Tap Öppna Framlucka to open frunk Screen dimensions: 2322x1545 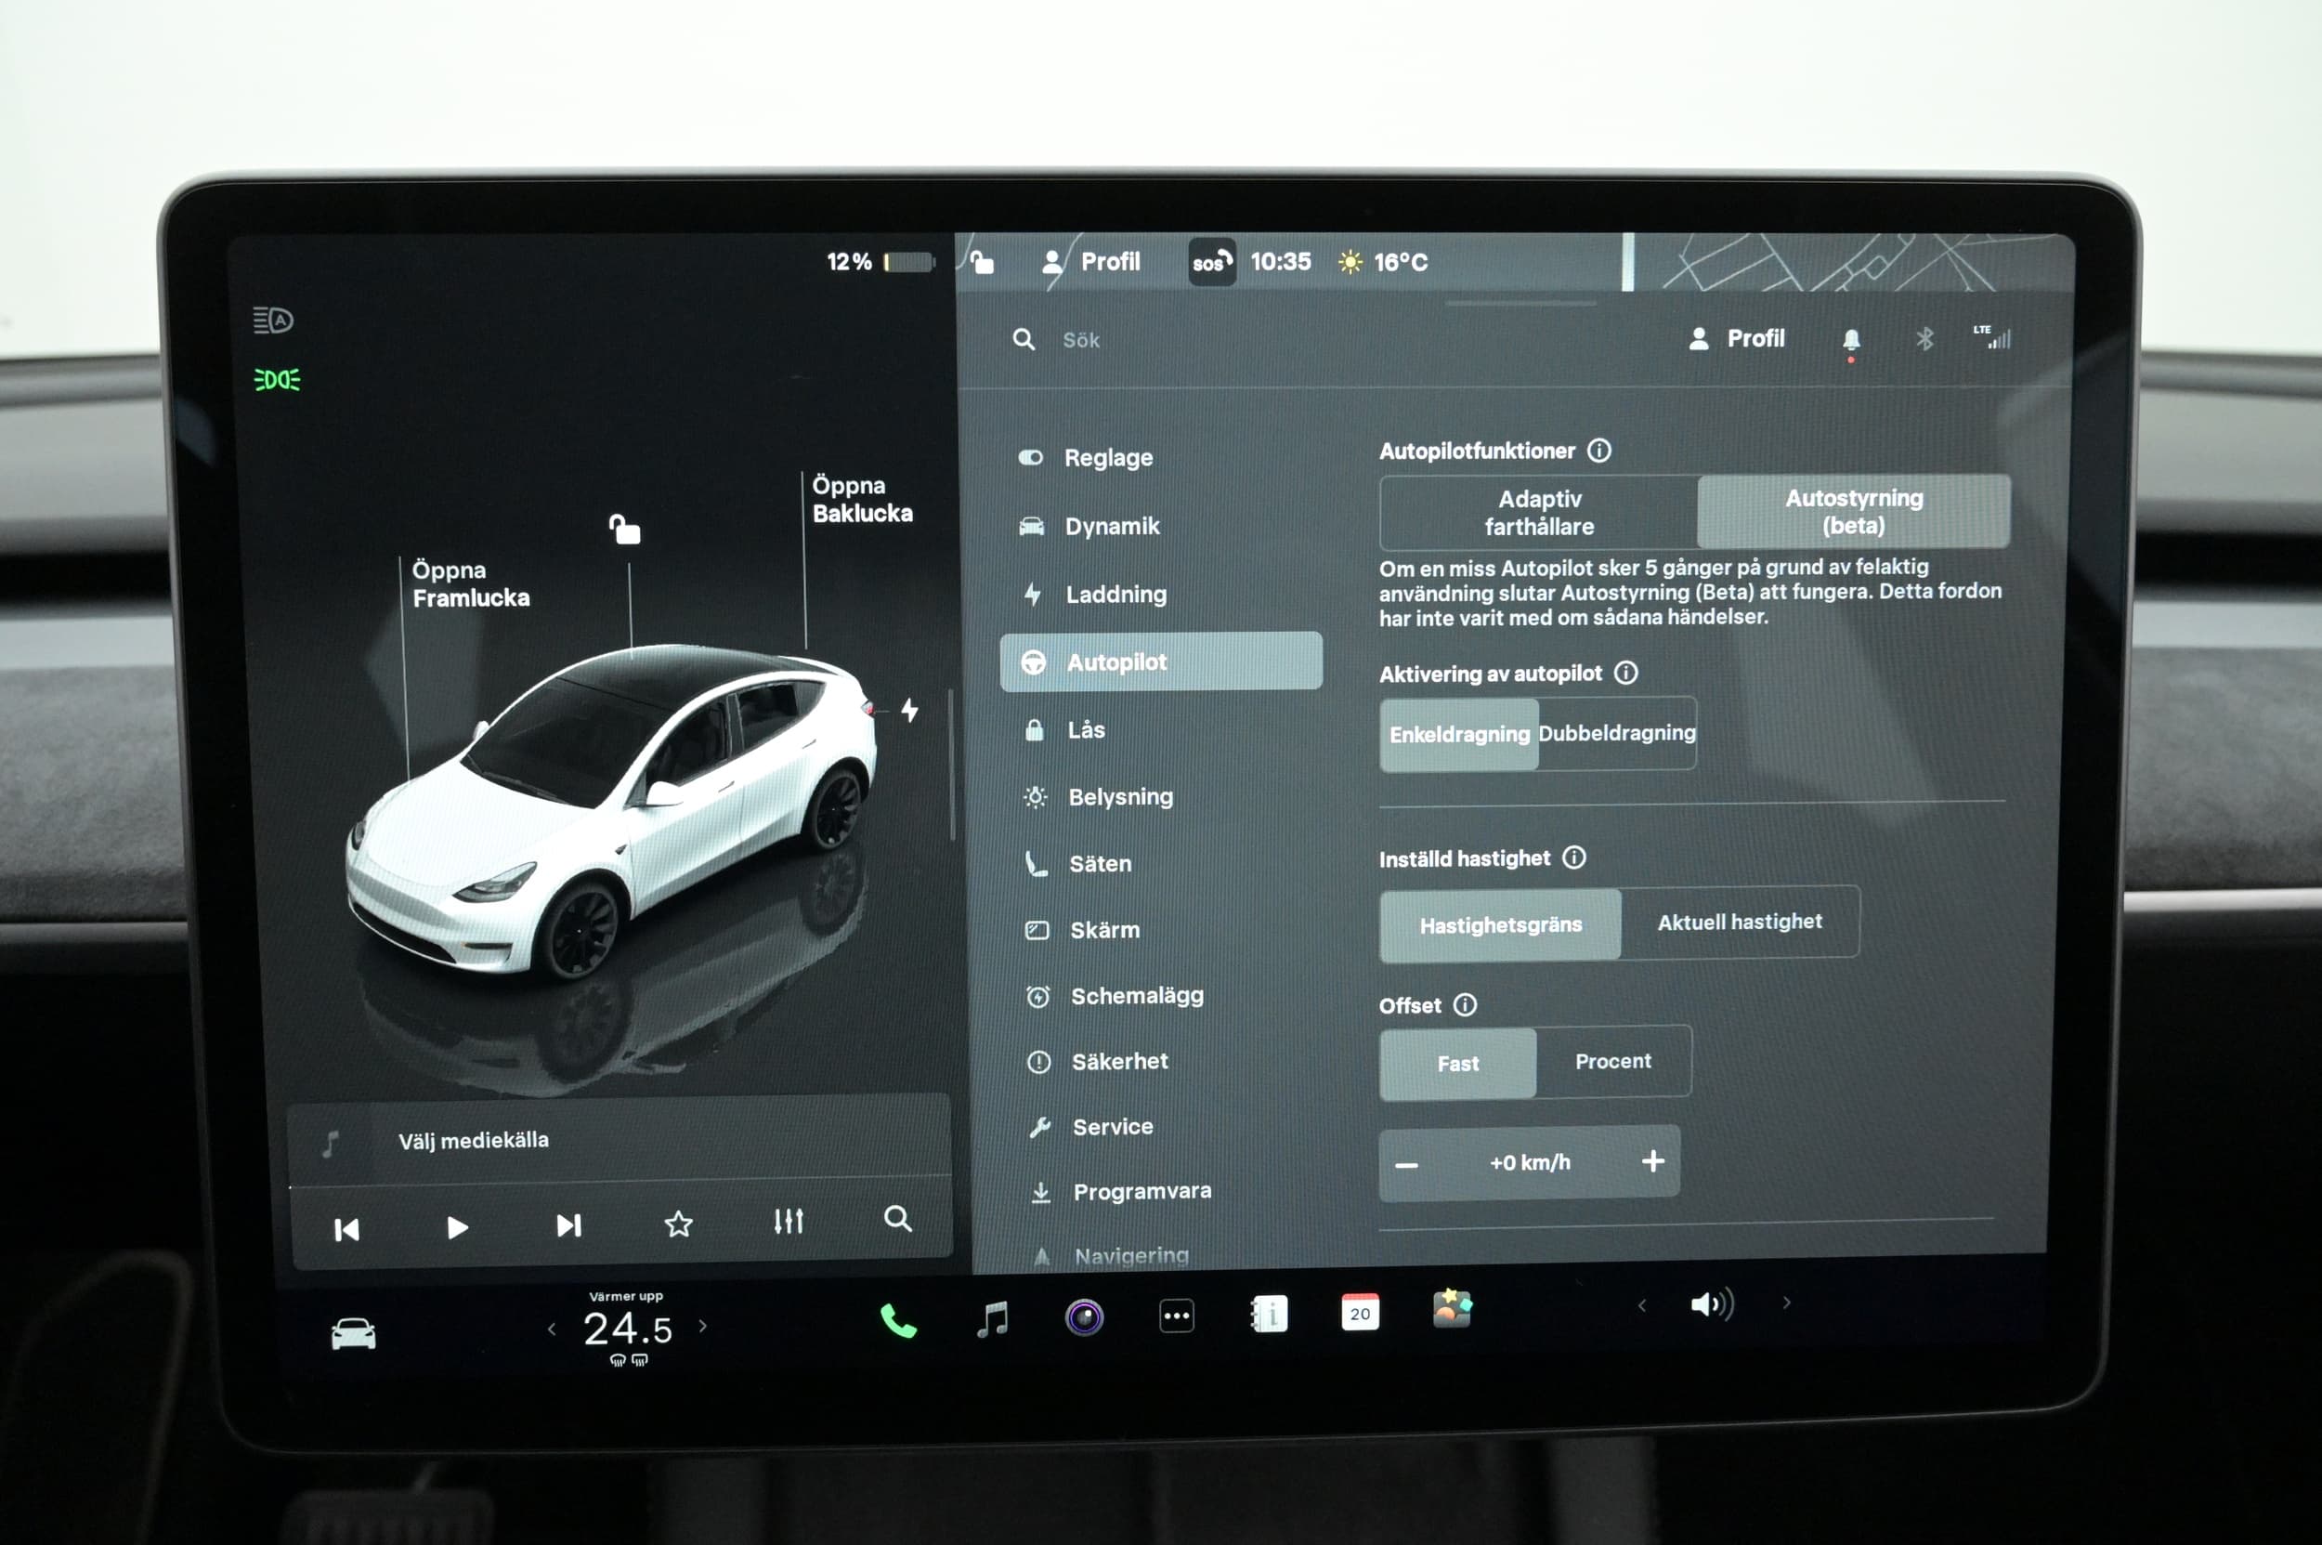(470, 584)
